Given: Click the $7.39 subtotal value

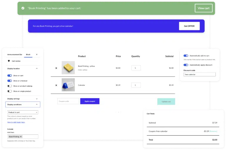Looking at the screenshot, I should coord(215,123).
